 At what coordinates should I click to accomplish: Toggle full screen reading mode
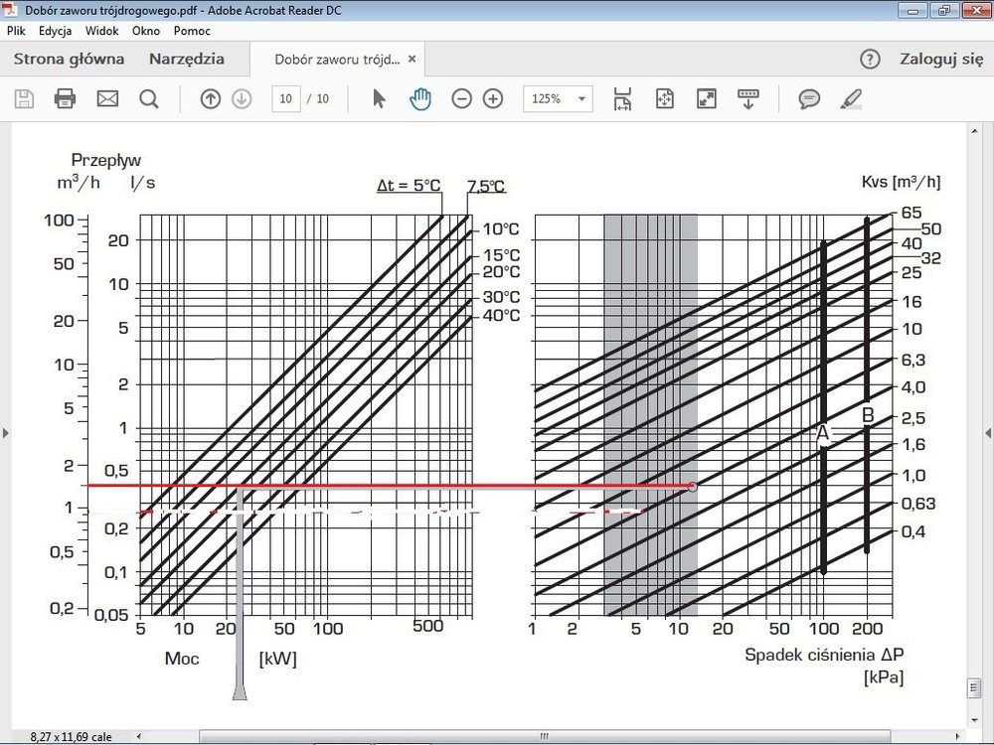point(706,98)
